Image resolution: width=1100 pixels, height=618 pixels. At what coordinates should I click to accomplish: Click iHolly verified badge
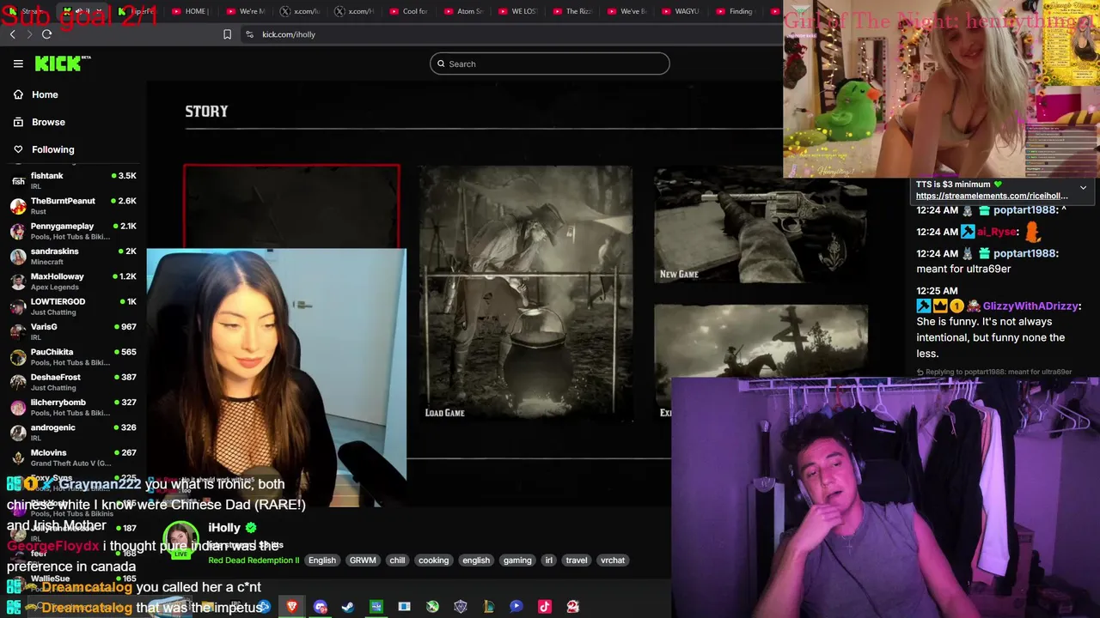click(251, 528)
